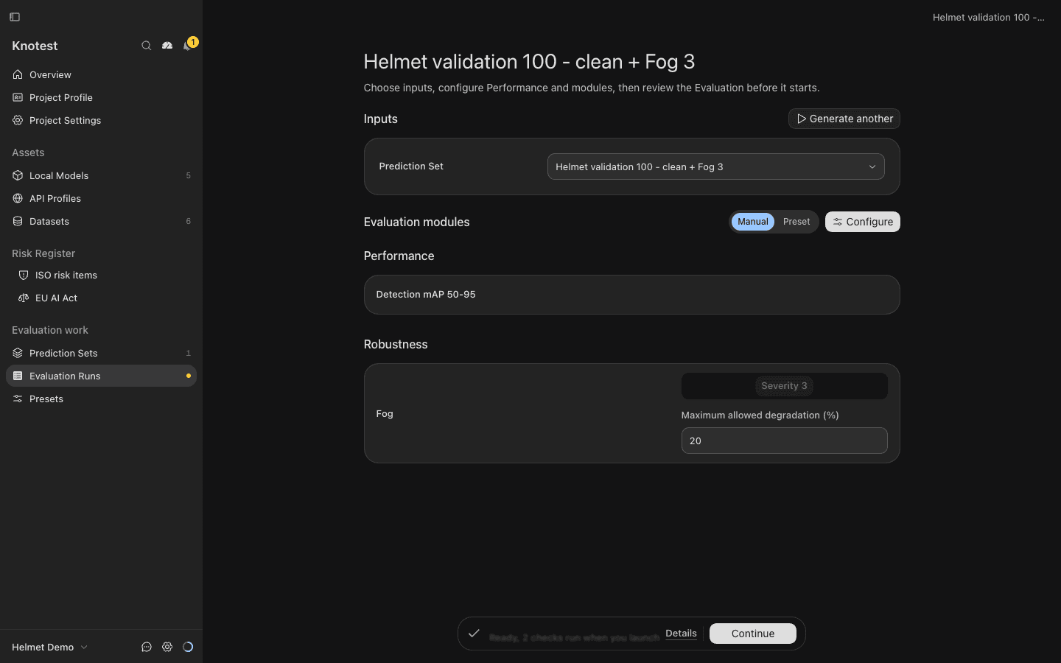
Task: Click the truncated Helmet validation title top-right
Action: [x=989, y=17]
